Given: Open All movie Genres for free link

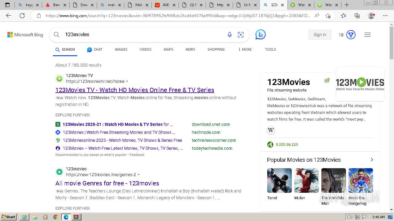Looking at the screenshot, I should 107,183.
